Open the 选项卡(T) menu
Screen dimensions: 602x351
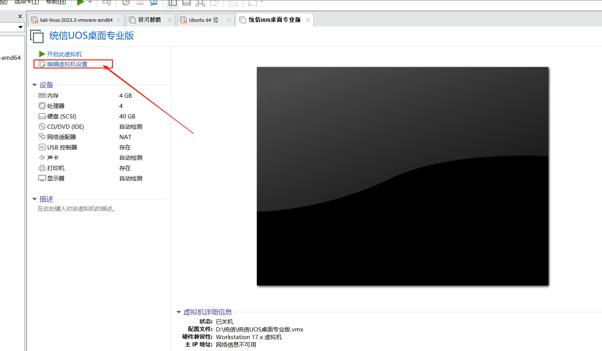pos(26,2)
